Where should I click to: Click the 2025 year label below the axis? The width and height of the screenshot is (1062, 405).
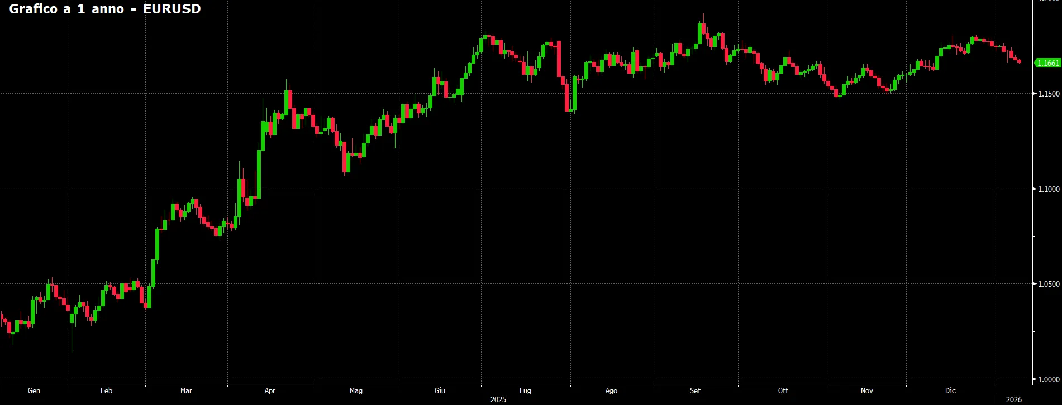[x=498, y=399]
